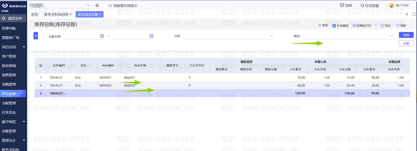Open 商品002 入库数量 60.00 link

click(301, 86)
